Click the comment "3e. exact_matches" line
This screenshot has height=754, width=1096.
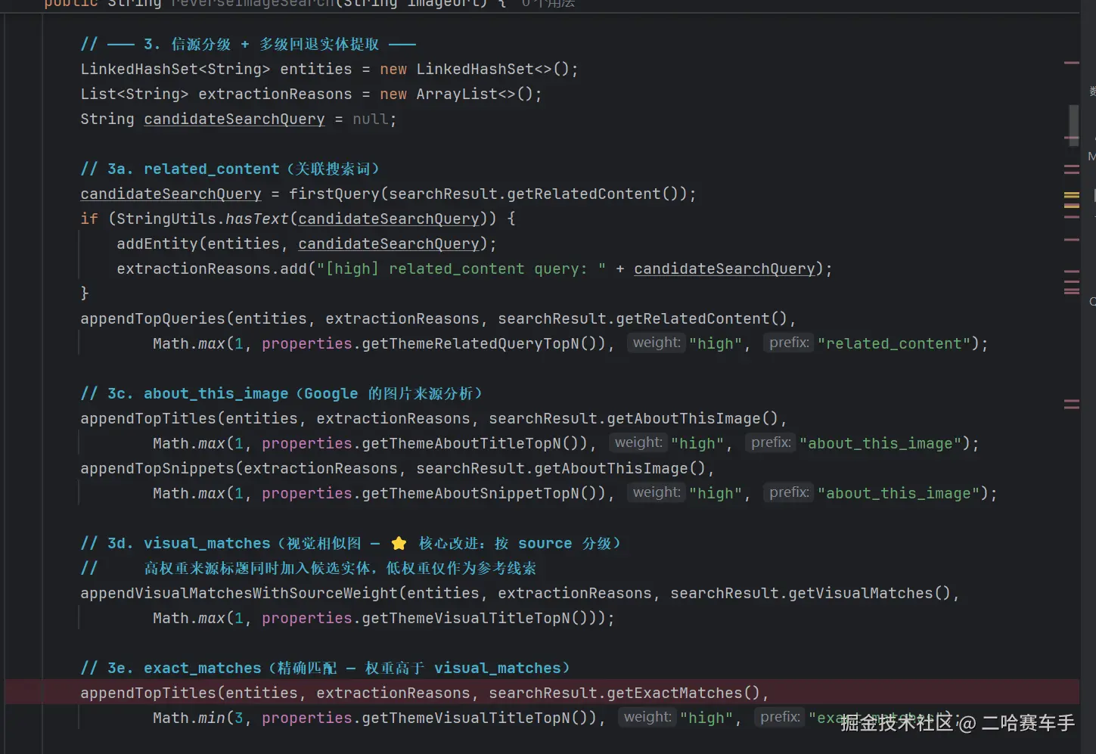325,668
